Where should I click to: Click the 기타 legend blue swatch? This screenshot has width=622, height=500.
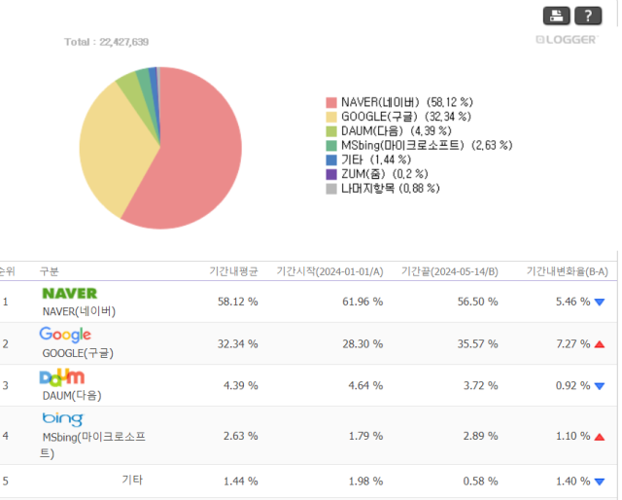click(x=331, y=160)
